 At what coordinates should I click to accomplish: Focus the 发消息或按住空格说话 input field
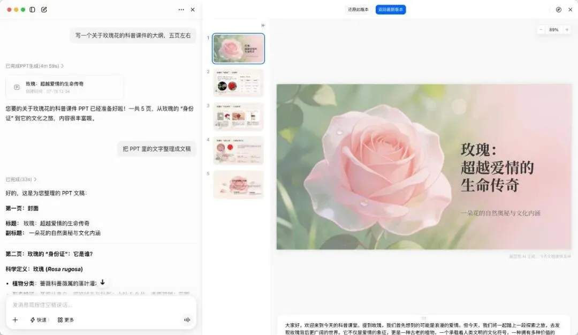tap(101, 305)
